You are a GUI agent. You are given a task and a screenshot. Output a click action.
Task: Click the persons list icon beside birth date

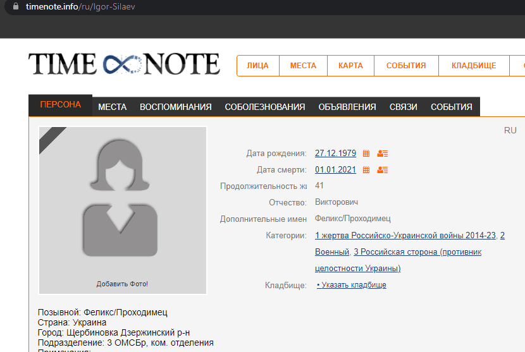click(382, 154)
